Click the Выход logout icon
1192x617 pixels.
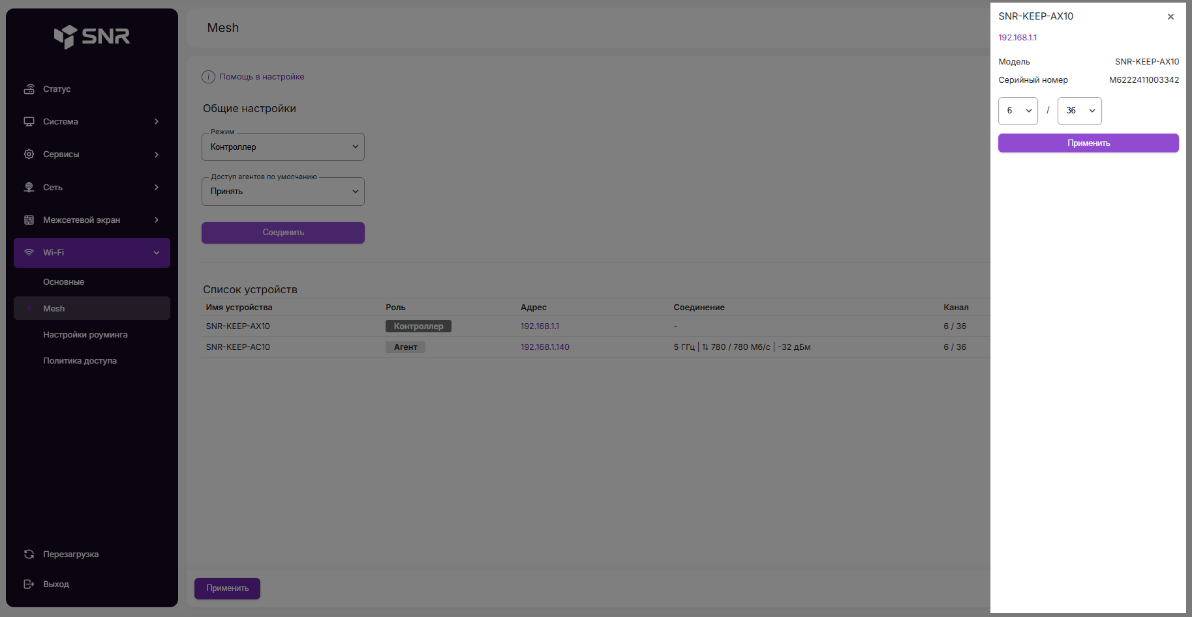click(29, 584)
